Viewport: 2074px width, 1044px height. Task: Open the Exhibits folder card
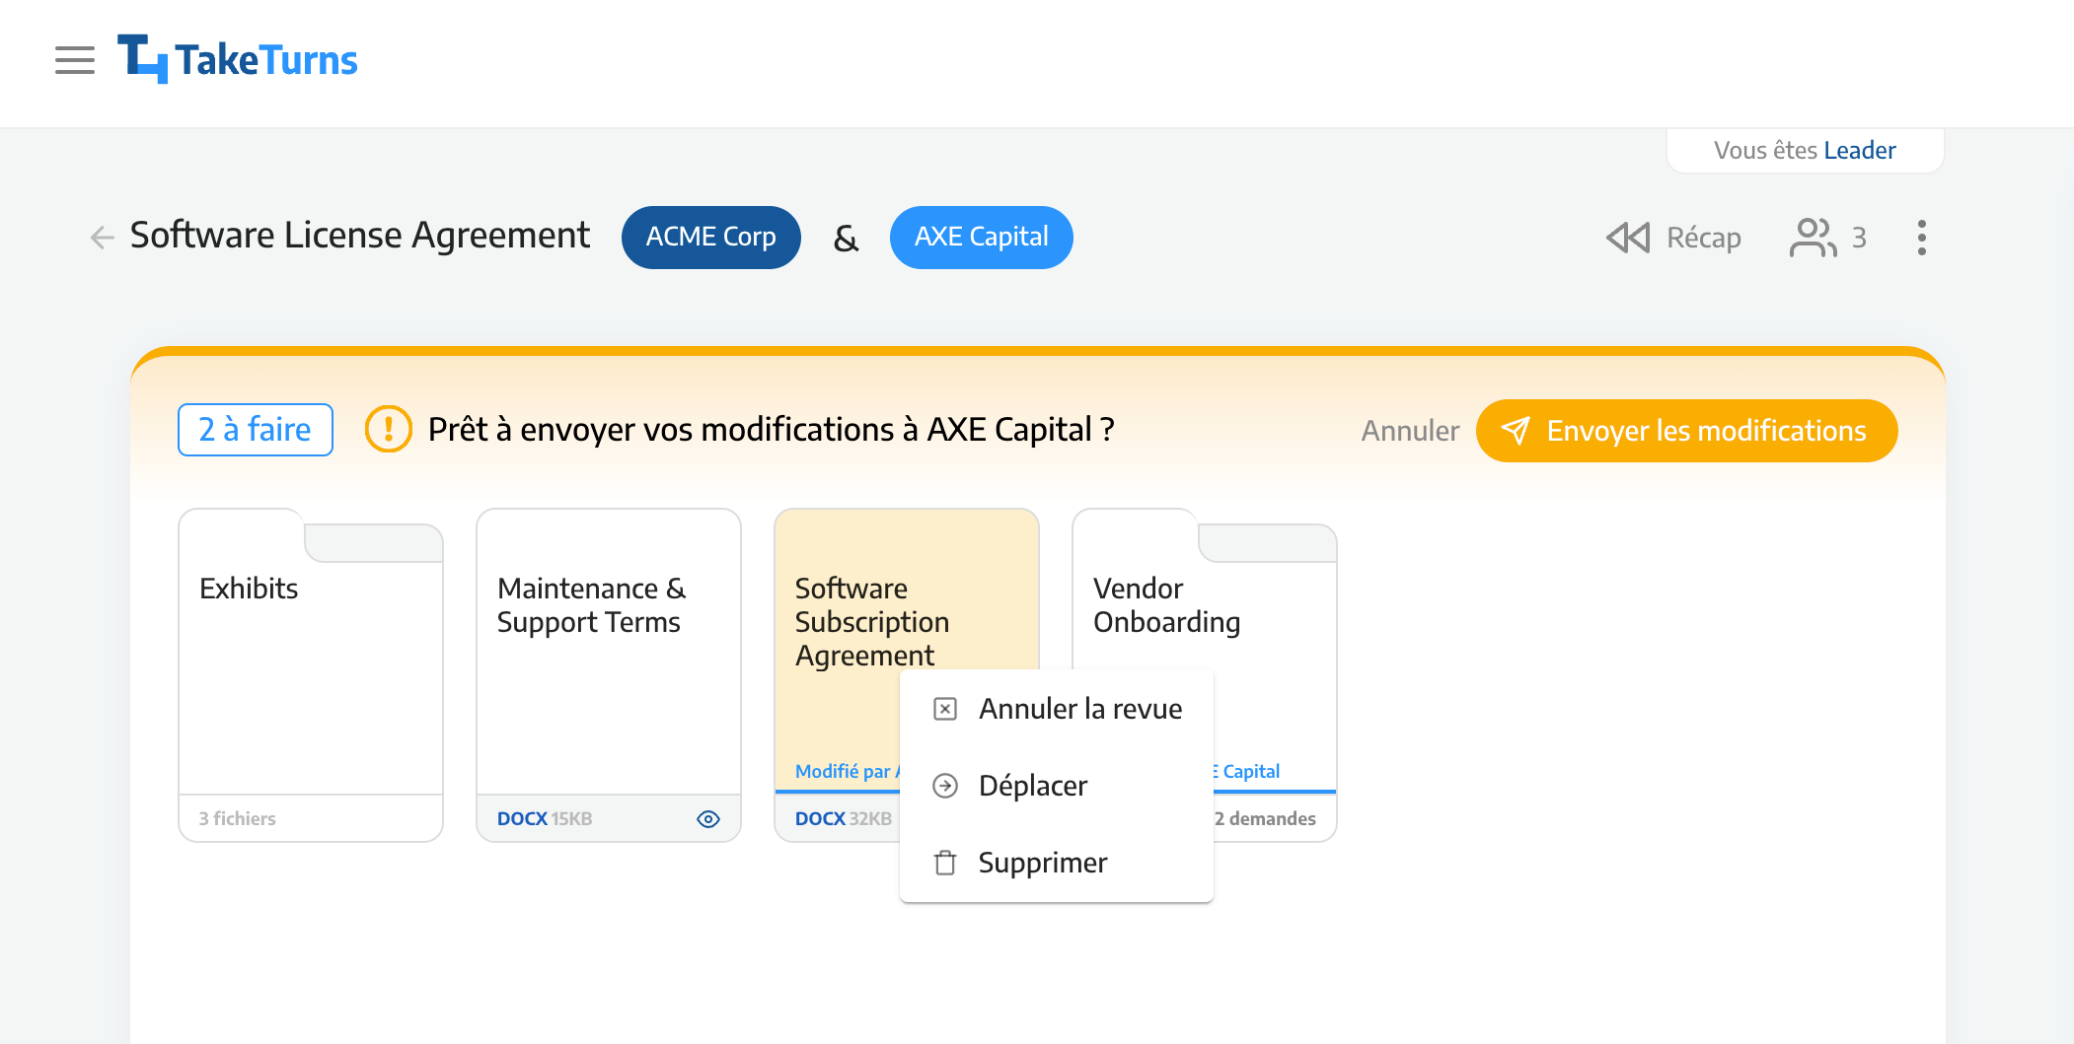pyautogui.click(x=311, y=675)
